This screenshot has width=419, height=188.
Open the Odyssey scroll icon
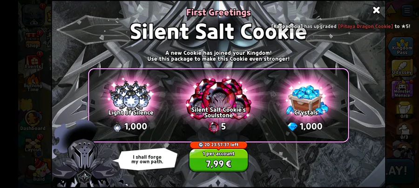(402, 68)
